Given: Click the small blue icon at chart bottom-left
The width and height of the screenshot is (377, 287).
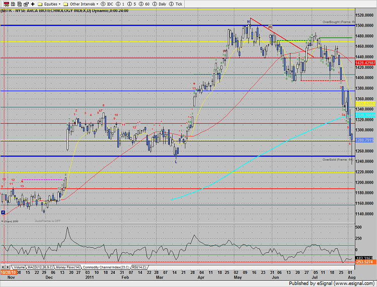Looking at the screenshot, I should click(3, 212).
